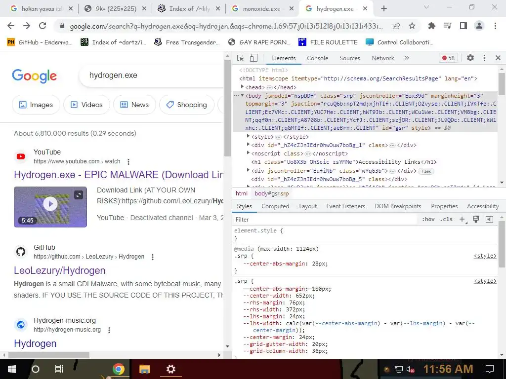Screen dimensions: 506x379
Task: Open the Hydrogen-music.org result link
Action: (x=35, y=343)
